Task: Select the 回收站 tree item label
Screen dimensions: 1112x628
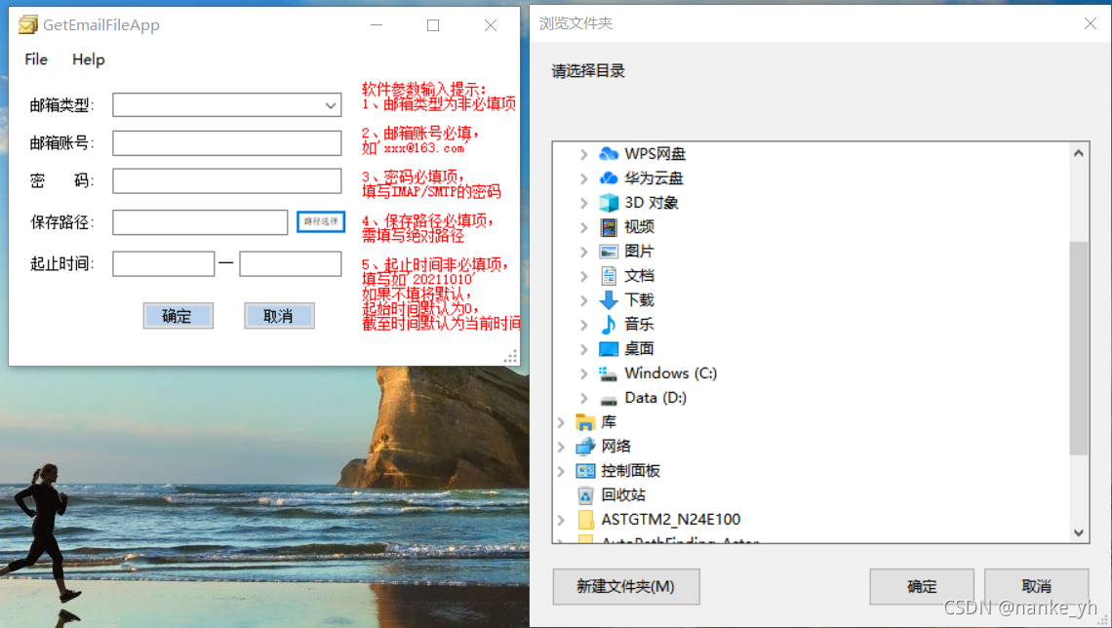Action: (623, 494)
